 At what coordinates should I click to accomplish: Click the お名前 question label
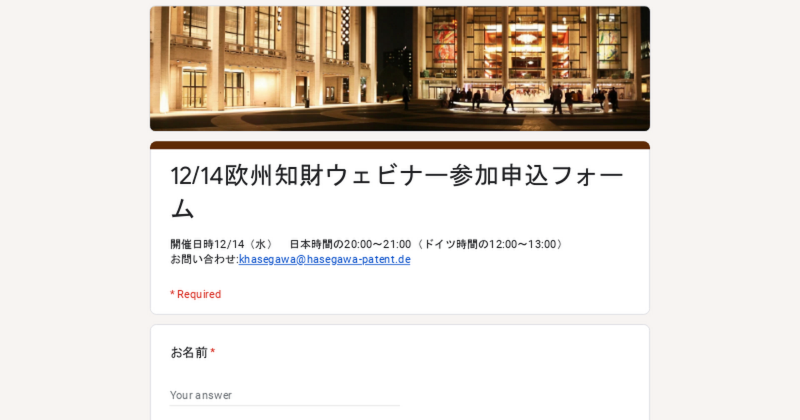pos(189,353)
